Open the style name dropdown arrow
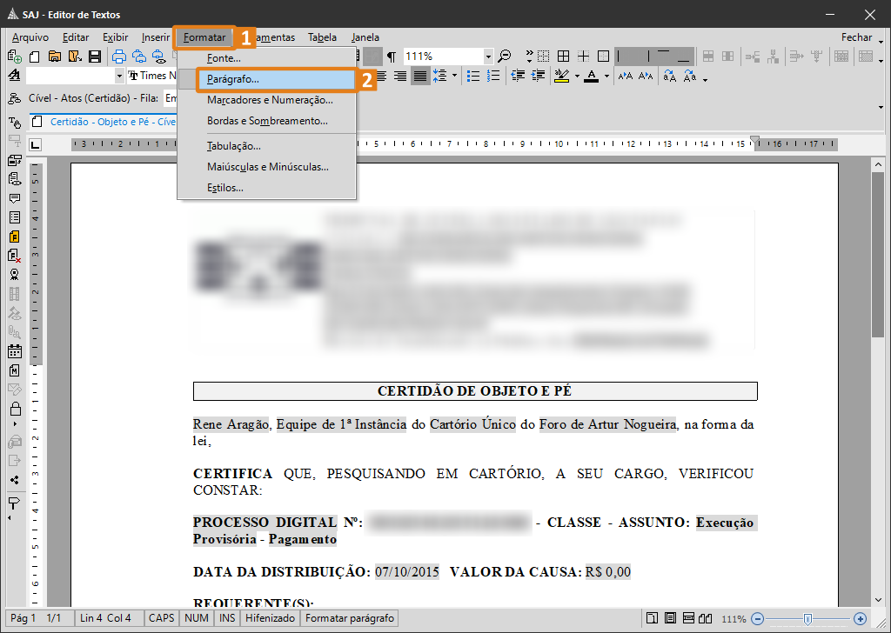Screen dimensions: 891x633 click(x=119, y=76)
